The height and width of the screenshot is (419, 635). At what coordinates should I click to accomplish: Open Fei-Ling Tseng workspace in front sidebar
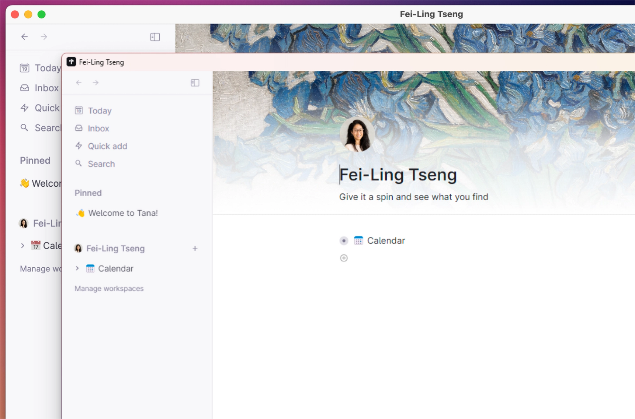(115, 249)
